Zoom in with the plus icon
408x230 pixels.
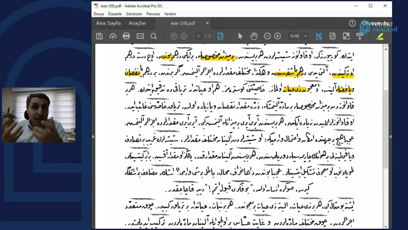(278, 36)
